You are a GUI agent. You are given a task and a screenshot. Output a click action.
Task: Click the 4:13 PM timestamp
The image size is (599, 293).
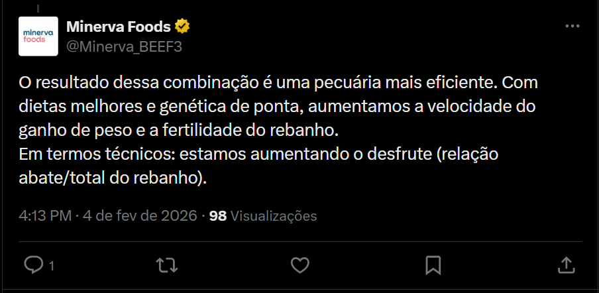pyautogui.click(x=44, y=216)
